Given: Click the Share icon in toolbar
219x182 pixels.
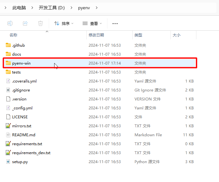Looking at the screenshot, I should tap(25, 23).
